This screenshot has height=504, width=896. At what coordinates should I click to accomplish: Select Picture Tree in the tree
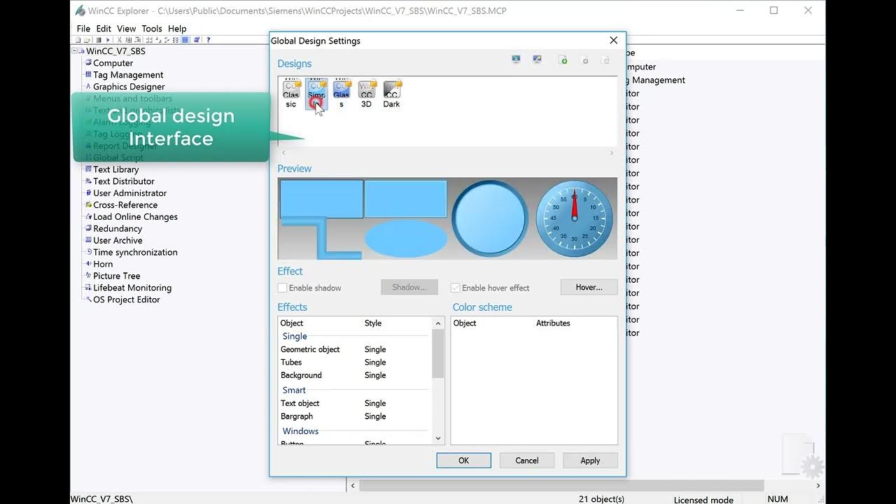[x=116, y=276]
